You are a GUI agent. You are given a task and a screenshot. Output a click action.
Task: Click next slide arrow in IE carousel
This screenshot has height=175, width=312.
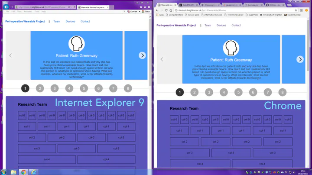[x=142, y=55]
